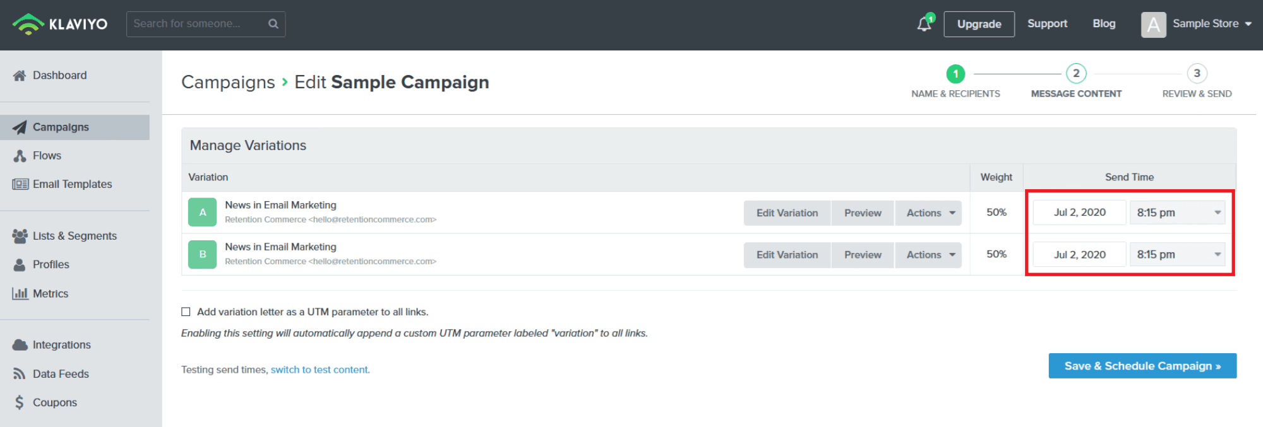This screenshot has width=1263, height=427.
Task: Click the variation B send date field
Action: click(1079, 255)
